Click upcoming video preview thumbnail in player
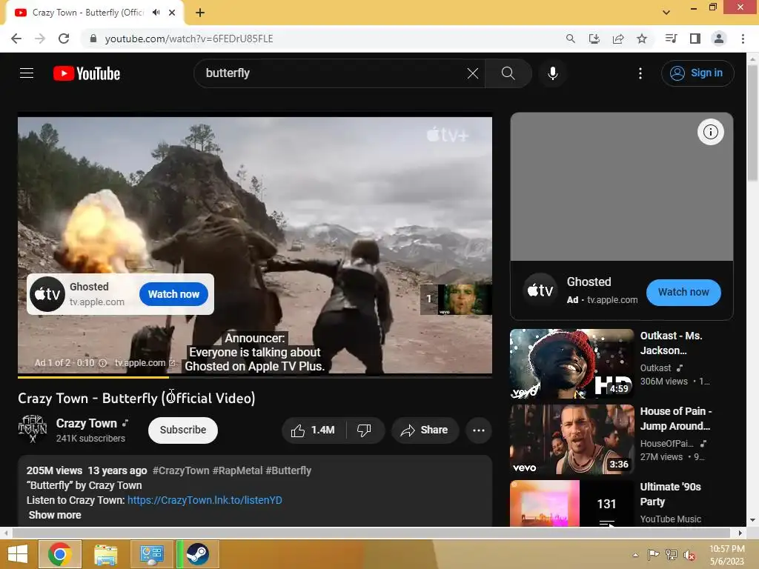 click(465, 299)
